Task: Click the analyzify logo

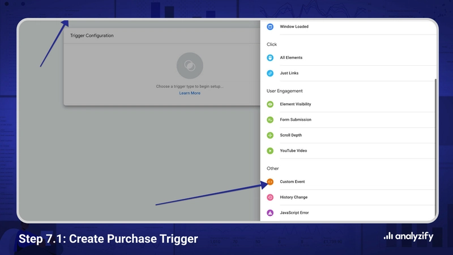Action: click(408, 237)
